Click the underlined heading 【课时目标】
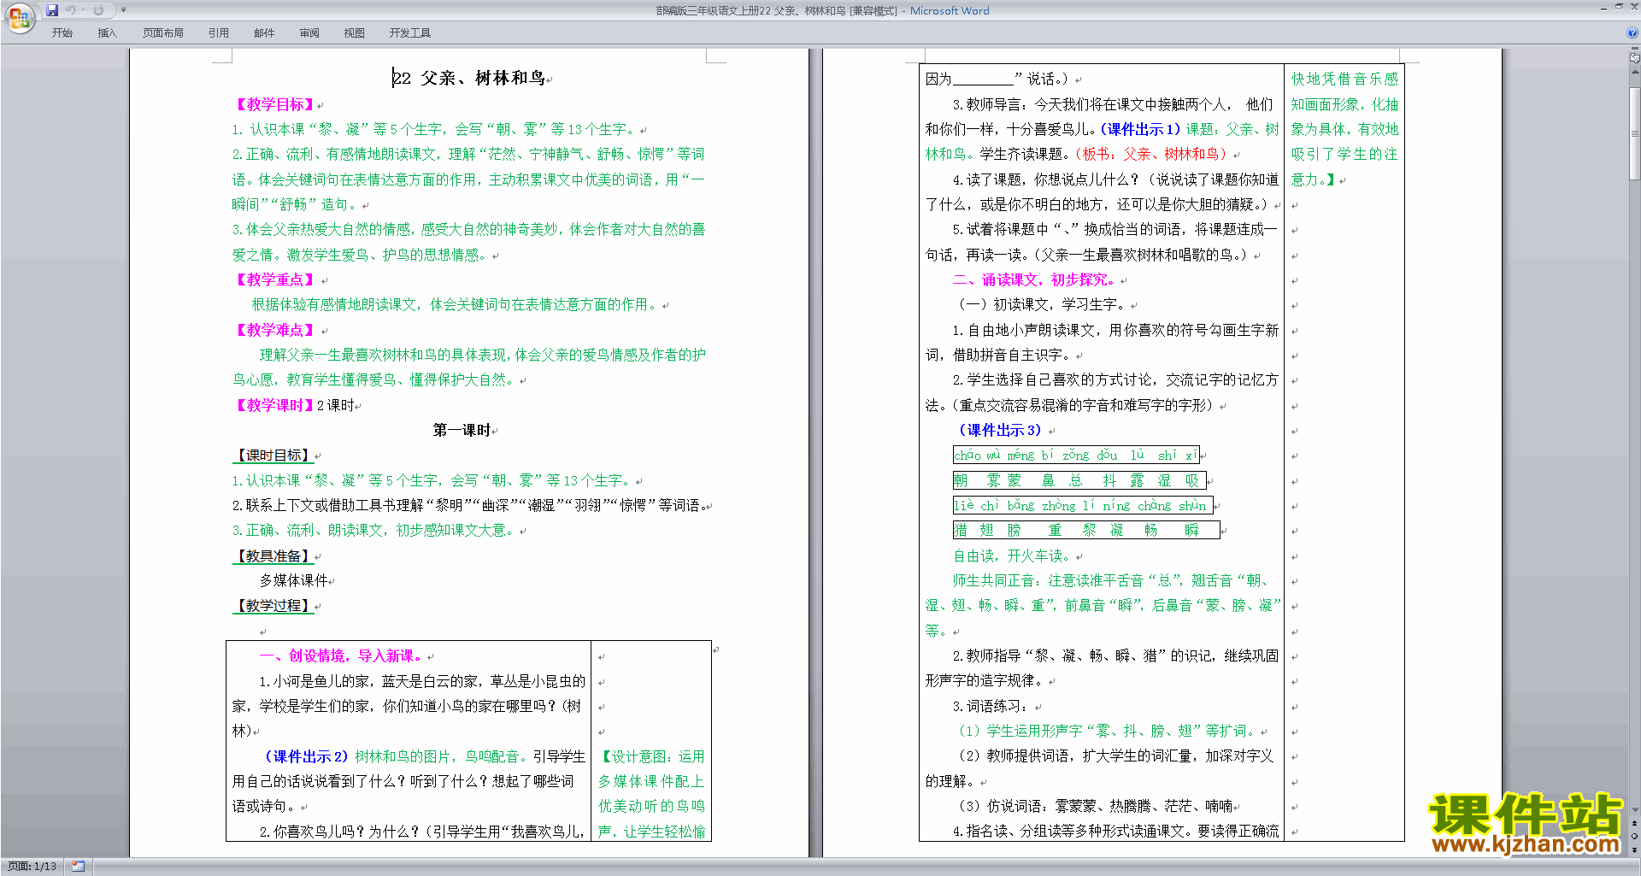Viewport: 1641px width, 876px height. pyautogui.click(x=273, y=456)
